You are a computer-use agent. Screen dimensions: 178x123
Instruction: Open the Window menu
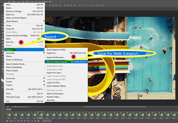(45, 2)
